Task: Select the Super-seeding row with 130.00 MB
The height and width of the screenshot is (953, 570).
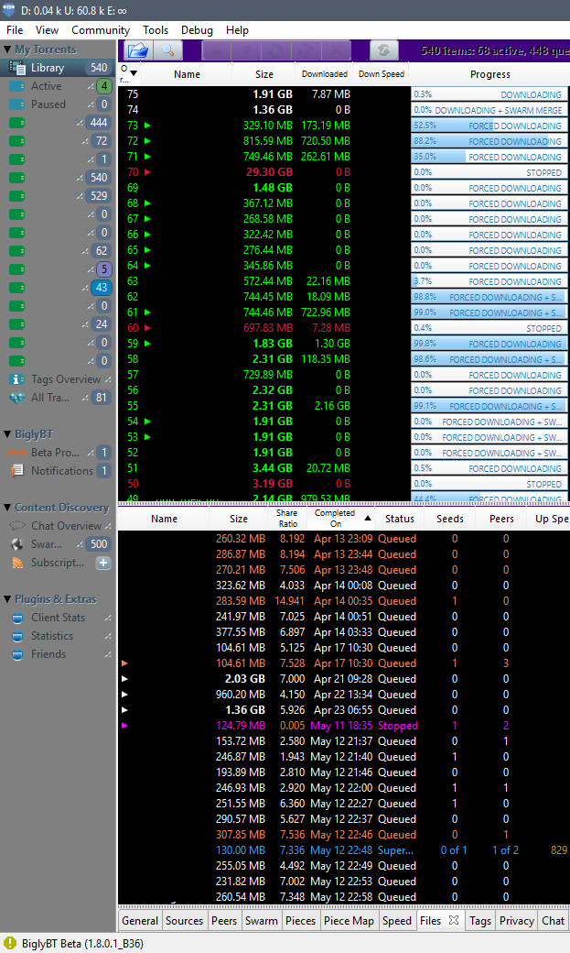Action: point(344,850)
